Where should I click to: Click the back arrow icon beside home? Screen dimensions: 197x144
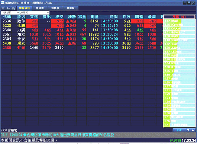8,8
